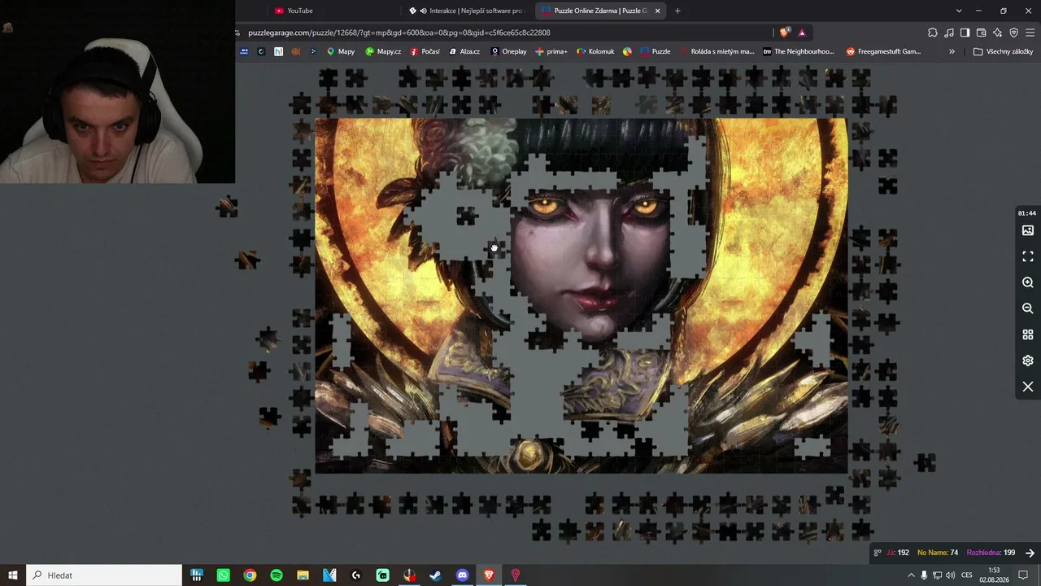The image size is (1041, 586).
Task: Open Všechny záložky bookmarks folder
Action: tap(1003, 51)
